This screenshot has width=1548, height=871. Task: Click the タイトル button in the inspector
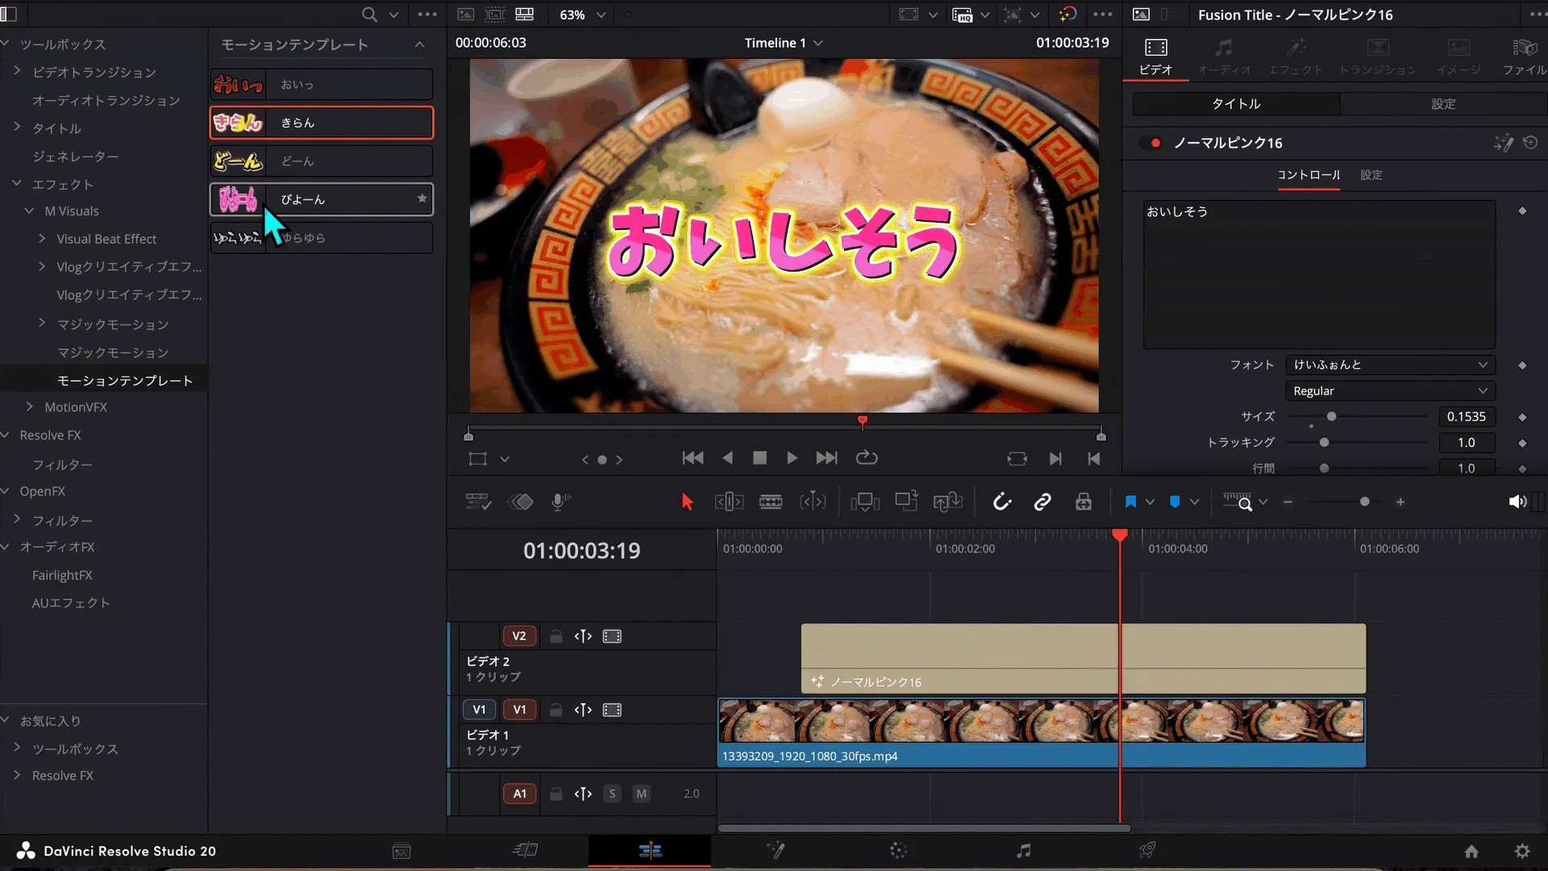1235,103
